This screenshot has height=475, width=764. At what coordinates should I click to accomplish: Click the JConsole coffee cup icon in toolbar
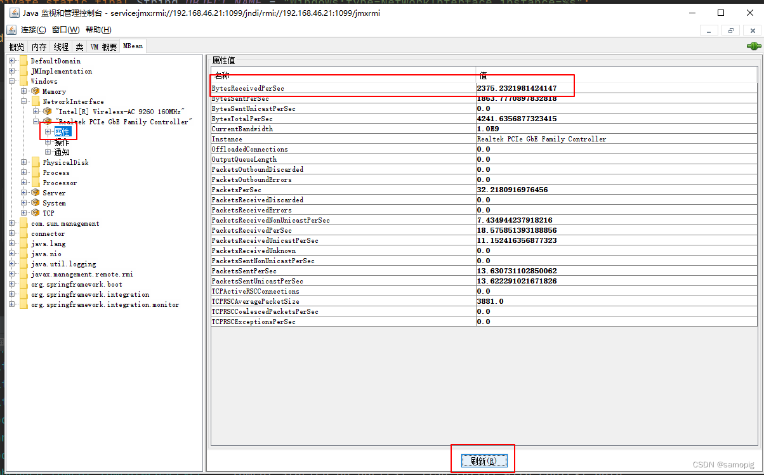(x=11, y=29)
